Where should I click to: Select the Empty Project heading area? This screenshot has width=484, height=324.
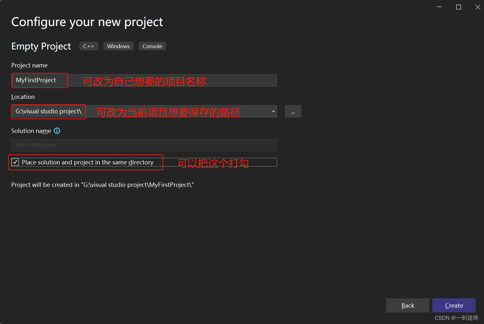pyautogui.click(x=41, y=46)
